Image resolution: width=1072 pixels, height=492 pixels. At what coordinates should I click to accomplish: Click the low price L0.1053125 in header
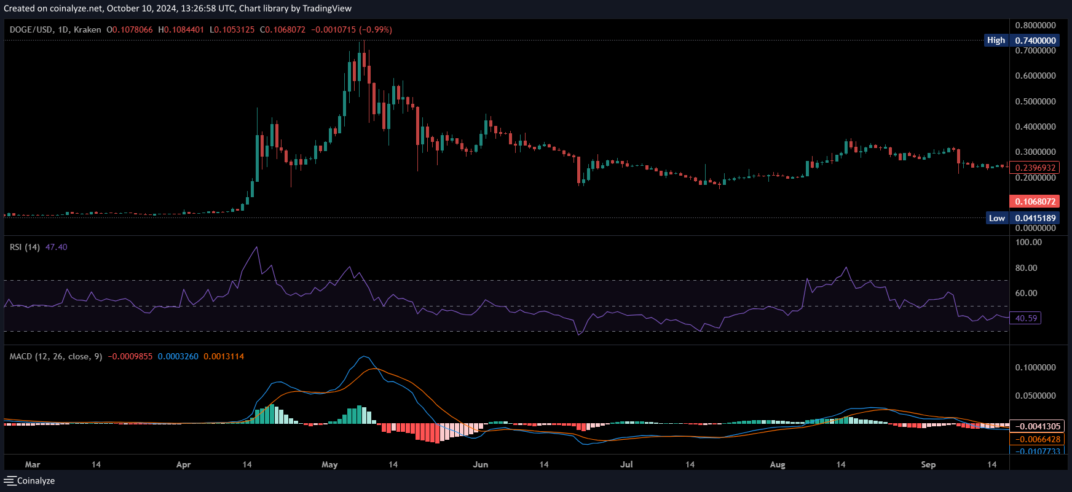coord(232,29)
